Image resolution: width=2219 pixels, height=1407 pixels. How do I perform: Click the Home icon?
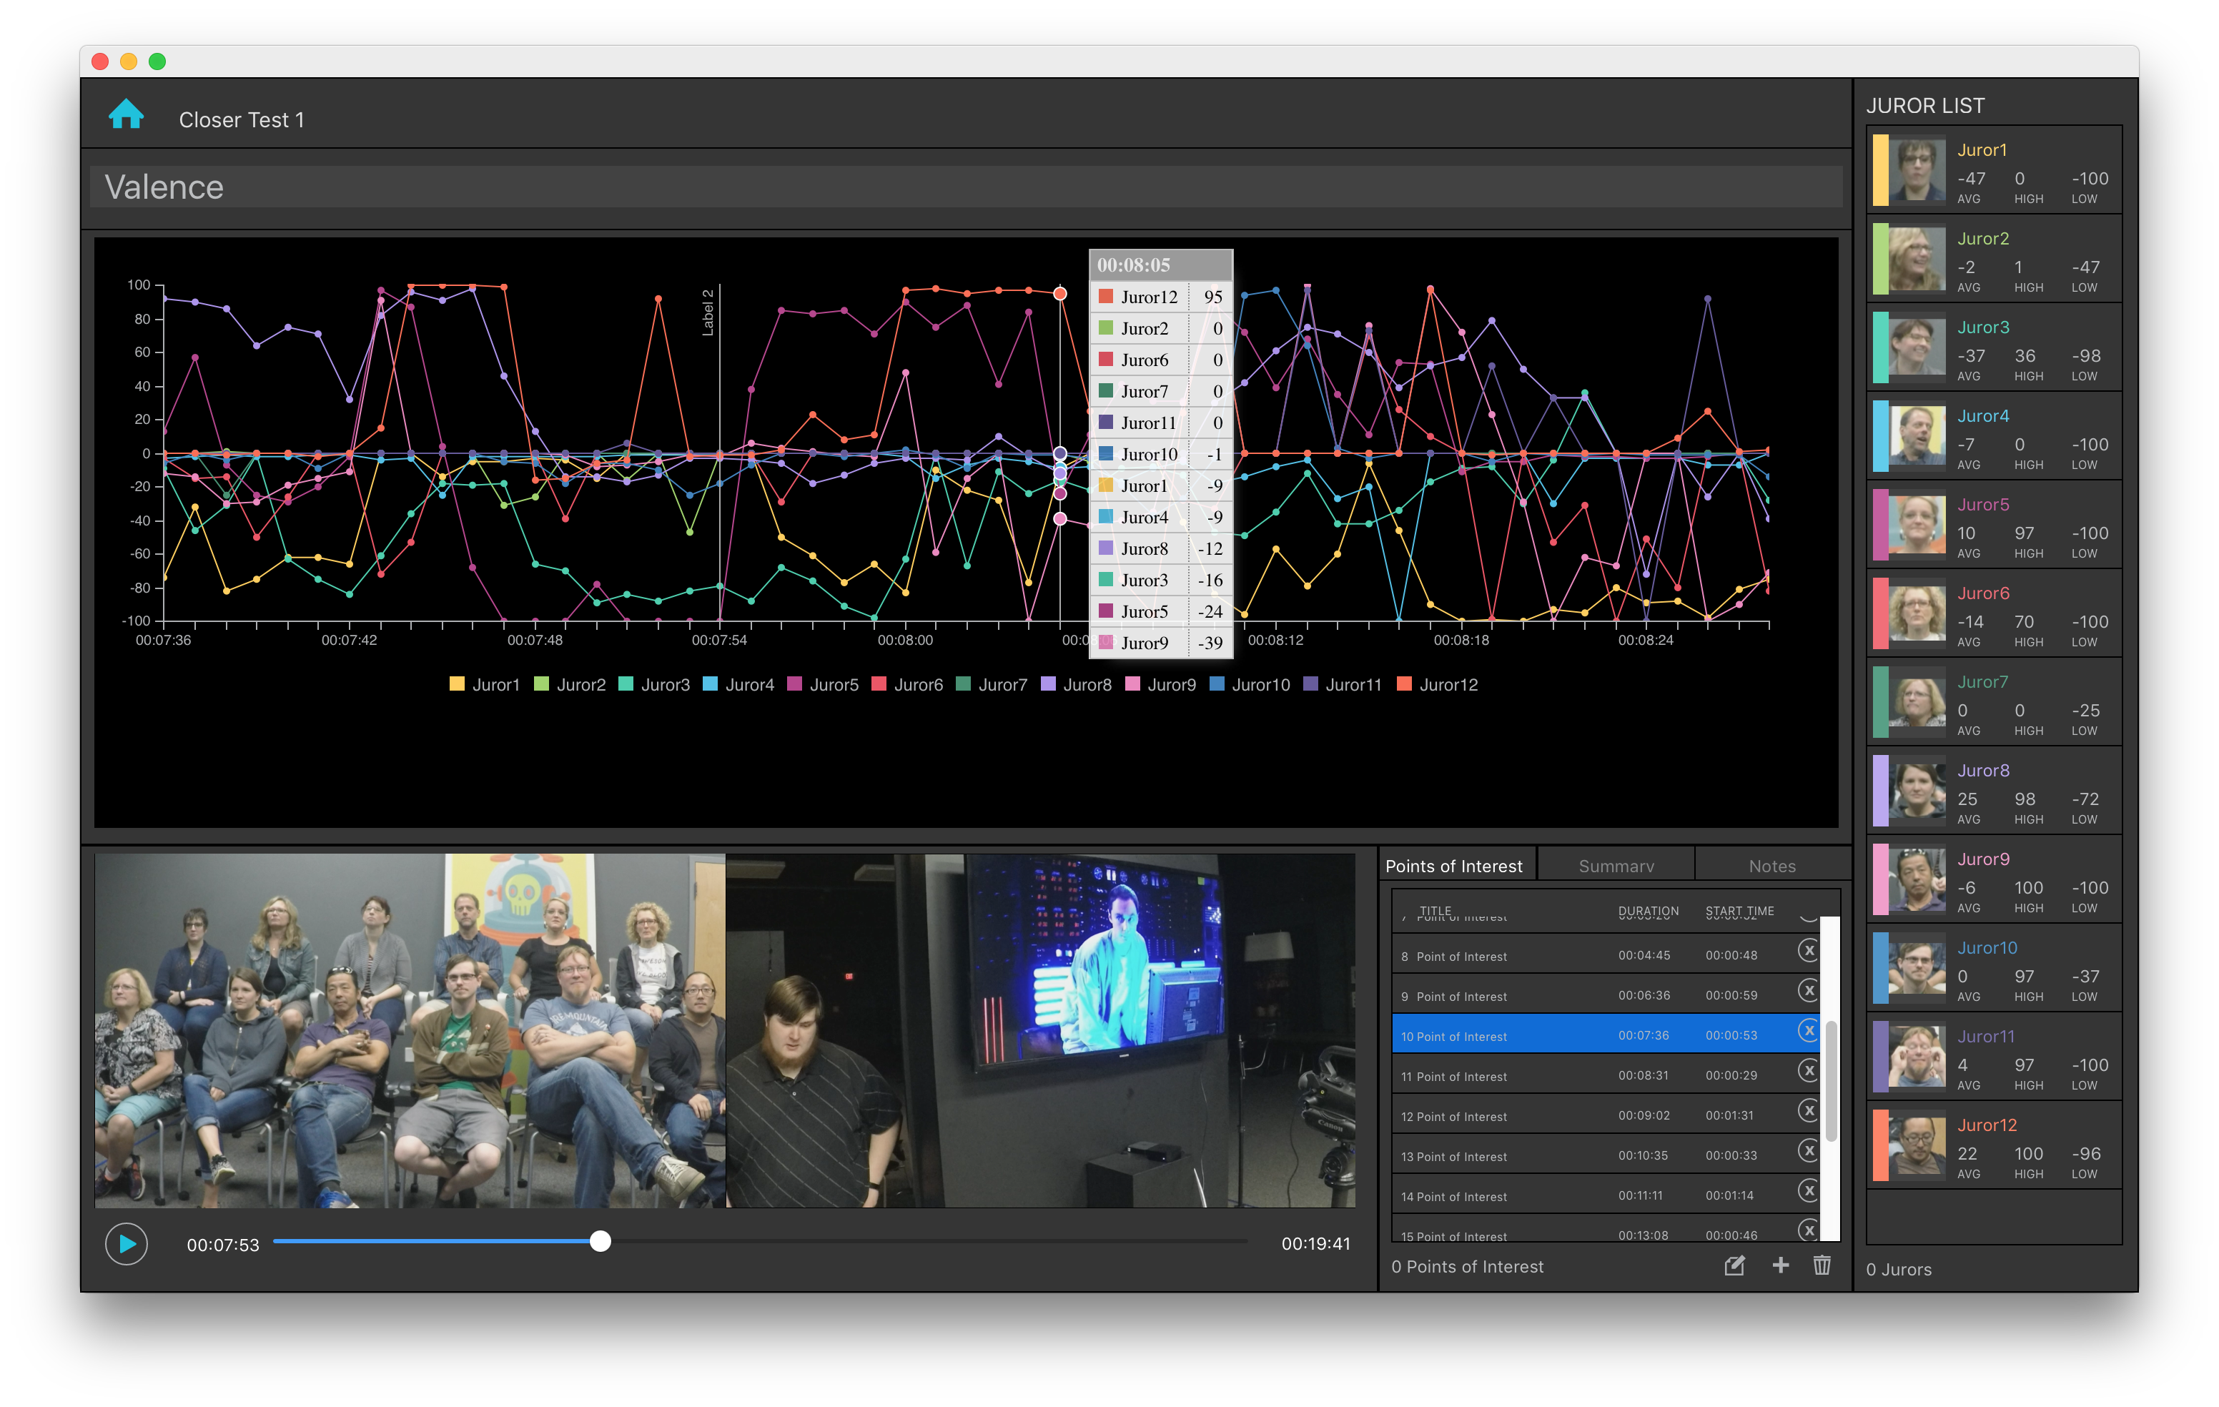pos(127,115)
